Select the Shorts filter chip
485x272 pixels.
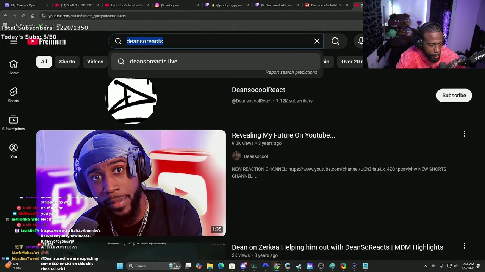click(x=67, y=62)
